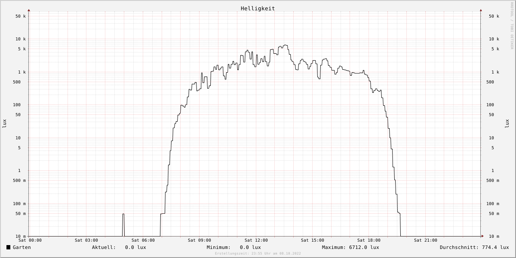Select the Garten legend label
The image size is (516, 258).
22,247
